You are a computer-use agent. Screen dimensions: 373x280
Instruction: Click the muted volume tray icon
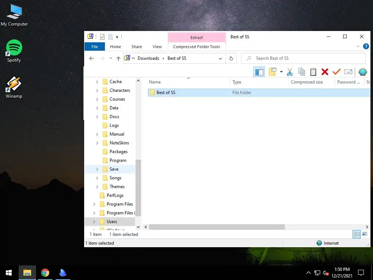click(326, 273)
